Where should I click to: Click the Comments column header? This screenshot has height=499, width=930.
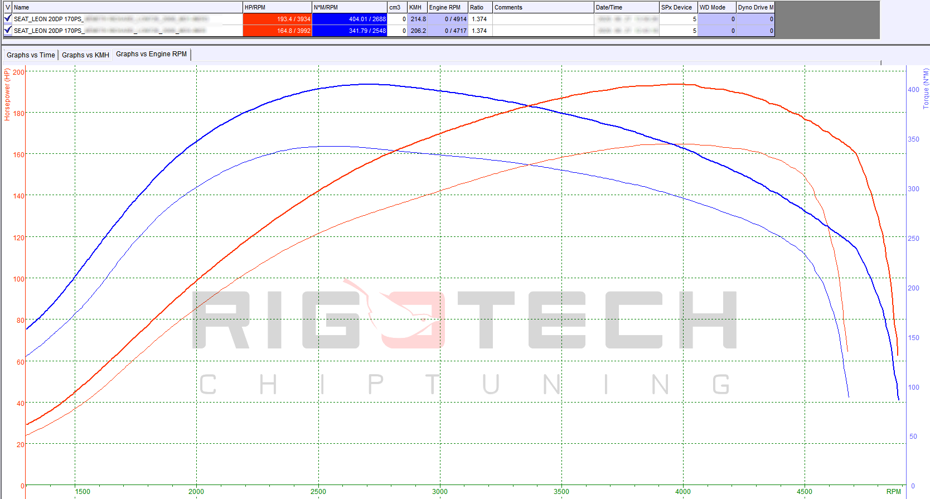tap(543, 7)
